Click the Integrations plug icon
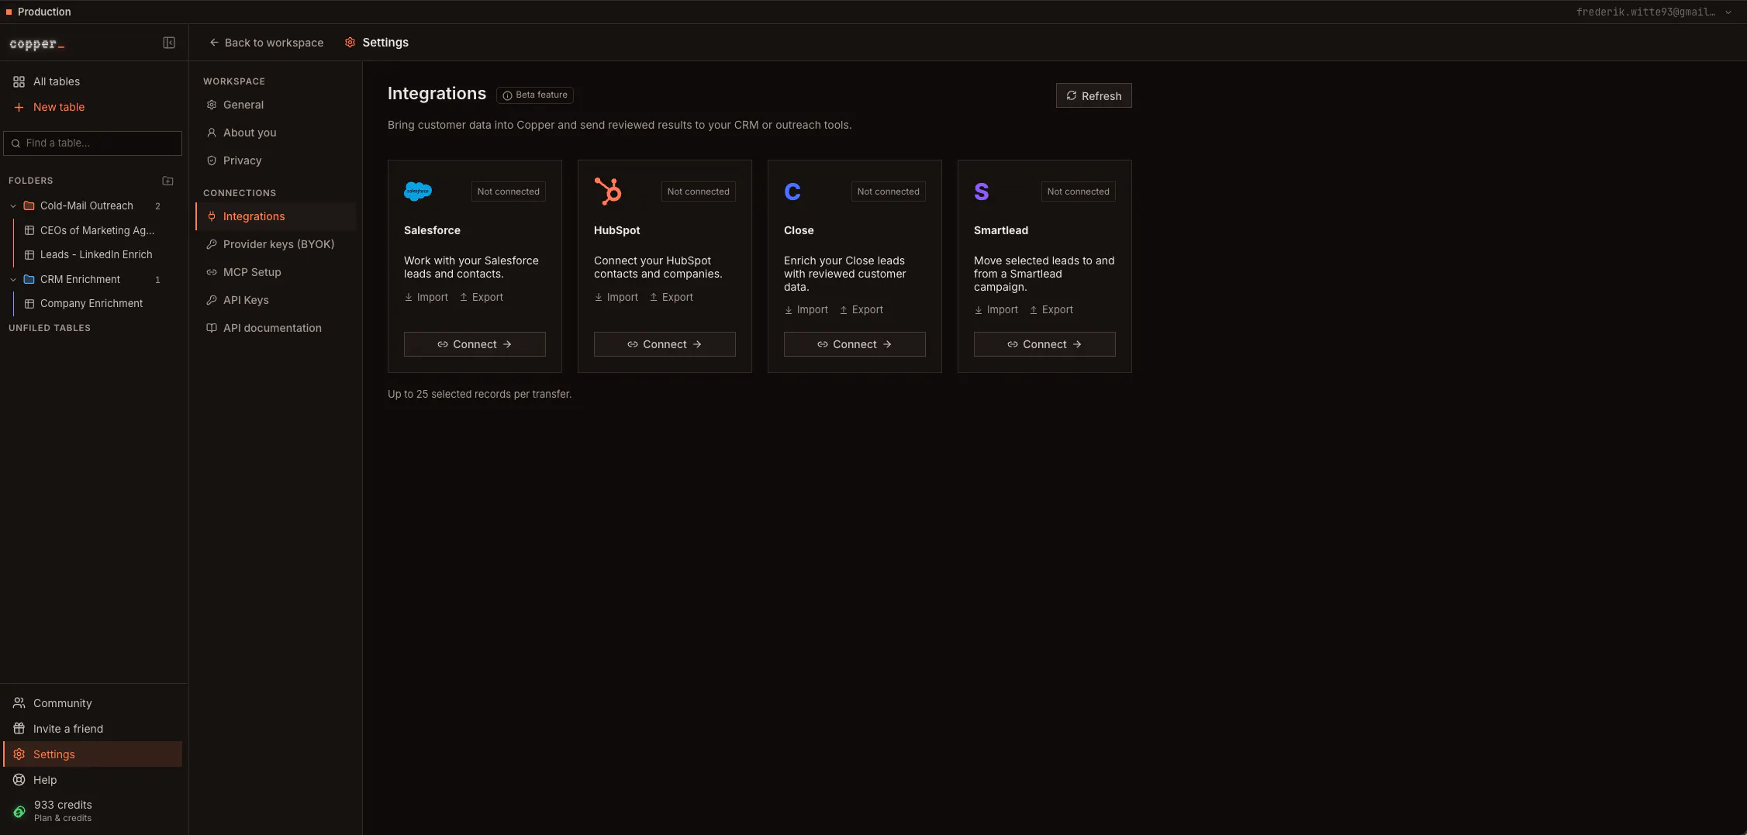 pyautogui.click(x=212, y=216)
